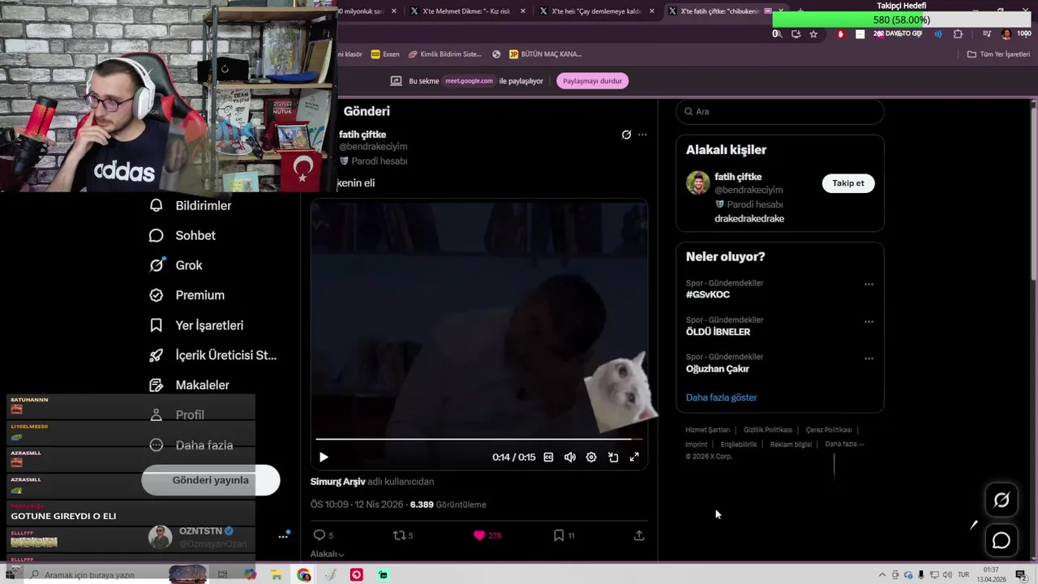Open File Explorer from the taskbar
1038x584 pixels.
tap(277, 575)
